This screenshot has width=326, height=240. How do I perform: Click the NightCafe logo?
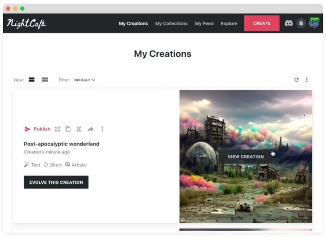pyautogui.click(x=26, y=24)
